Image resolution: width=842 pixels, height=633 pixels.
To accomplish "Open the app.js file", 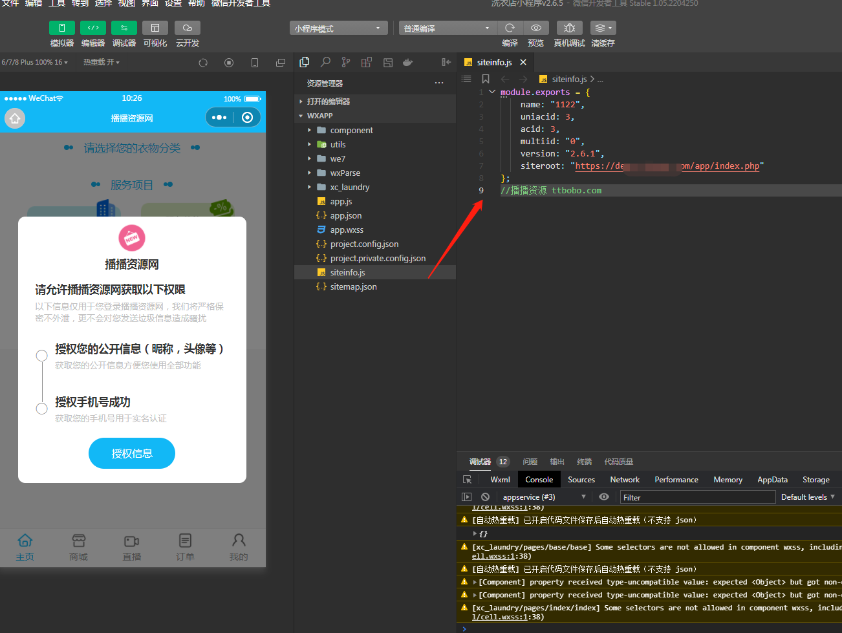I will [x=375, y=201].
